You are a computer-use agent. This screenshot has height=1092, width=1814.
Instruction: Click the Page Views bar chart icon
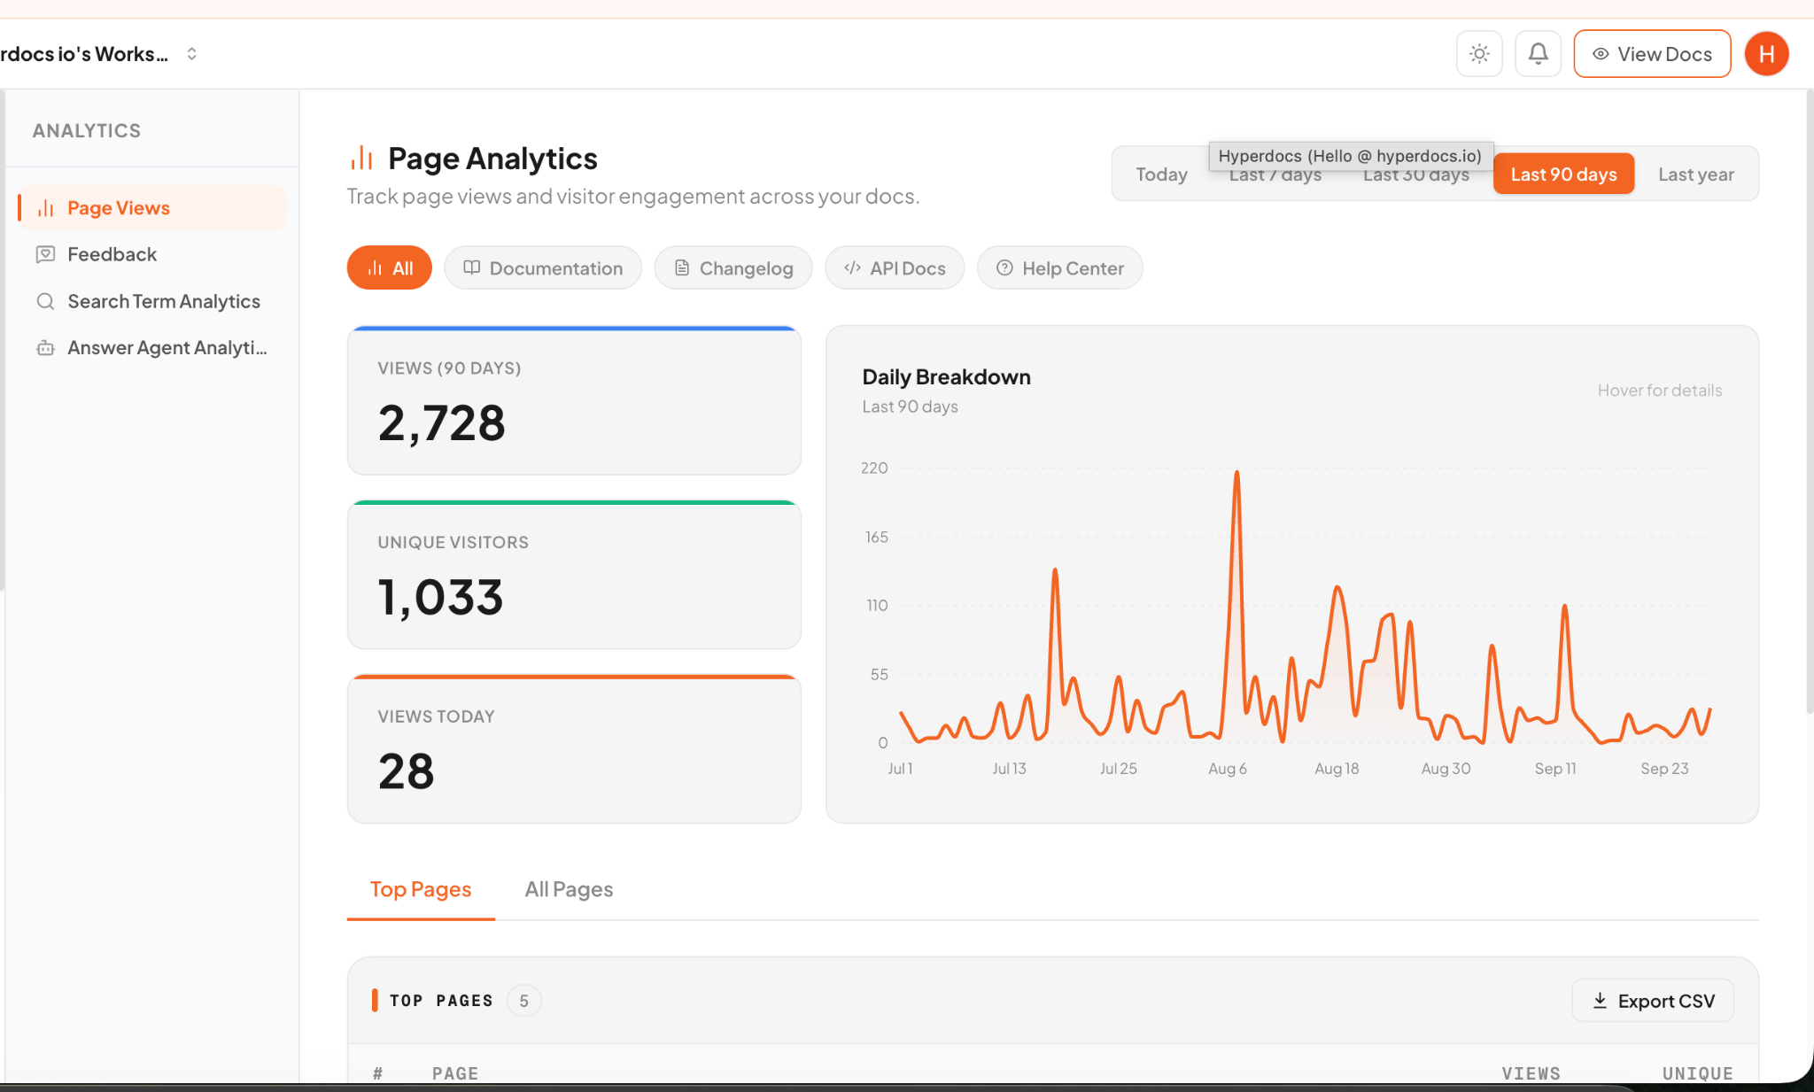pyautogui.click(x=45, y=208)
